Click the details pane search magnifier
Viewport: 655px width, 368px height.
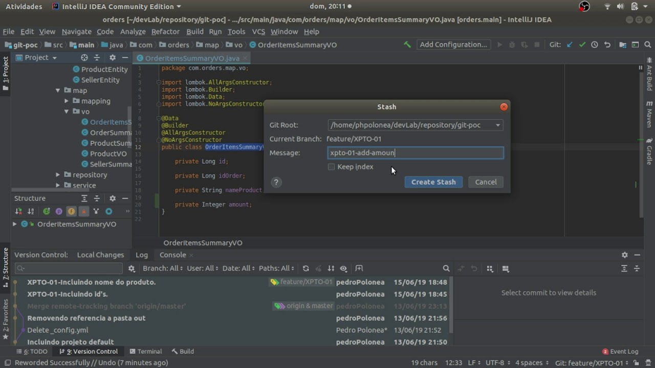coord(446,268)
